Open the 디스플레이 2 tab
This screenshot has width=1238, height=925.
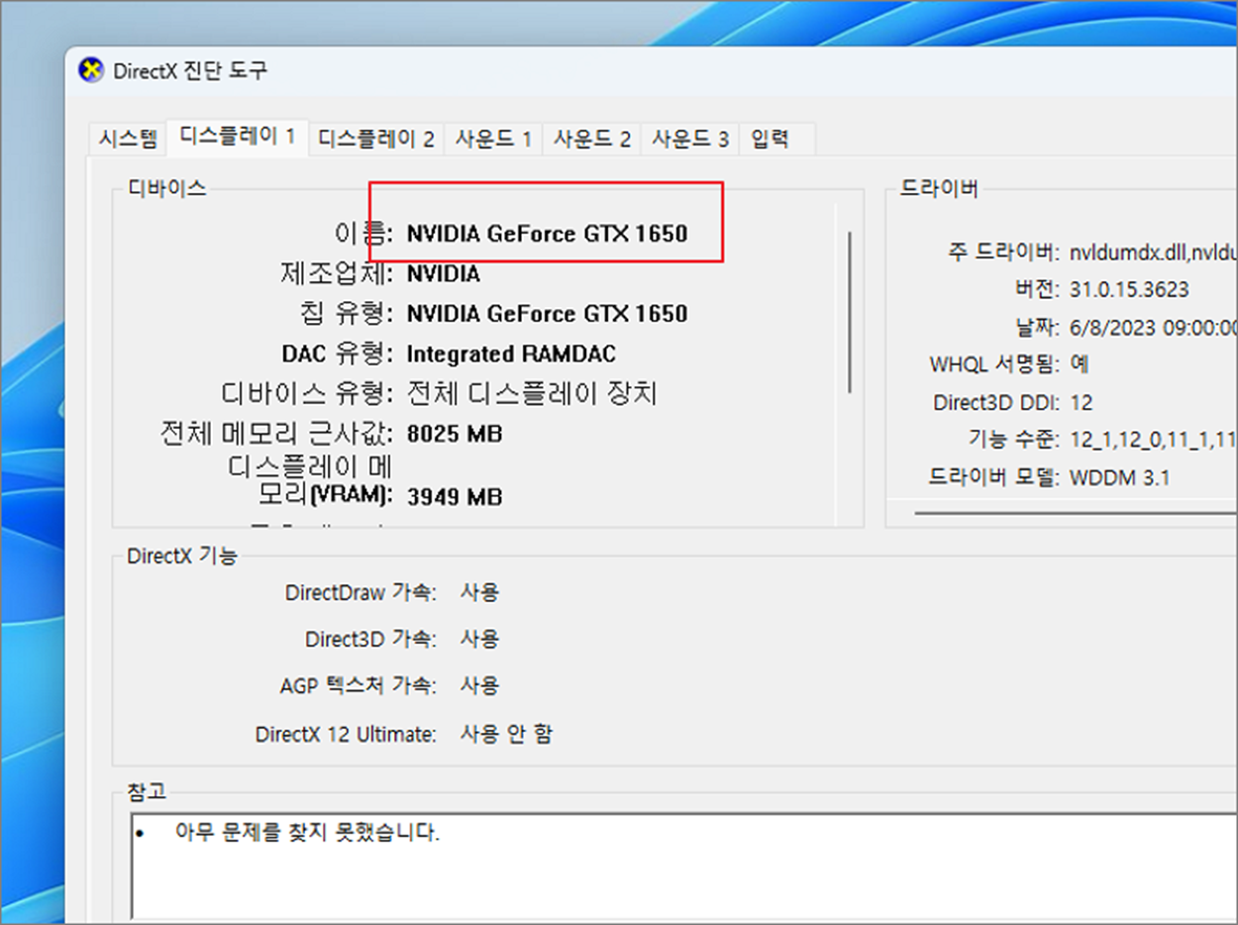tap(376, 139)
